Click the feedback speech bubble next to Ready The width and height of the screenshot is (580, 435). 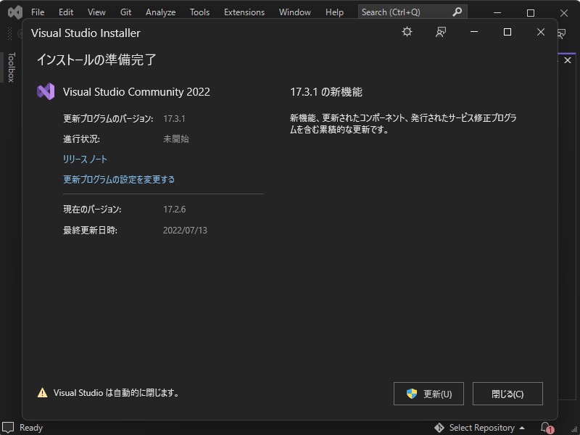point(8,428)
